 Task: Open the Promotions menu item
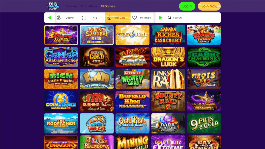click(x=89, y=6)
